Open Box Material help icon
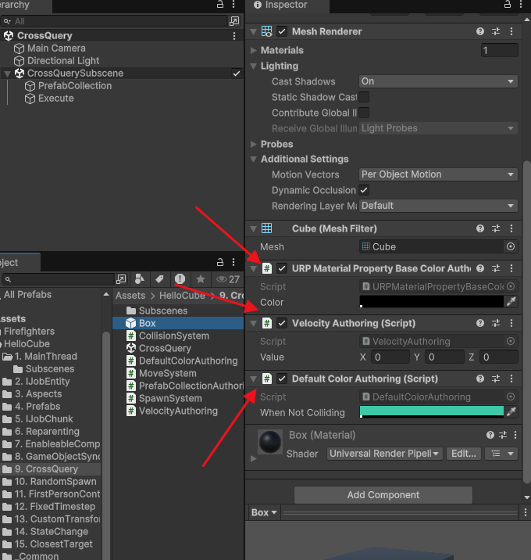The image size is (531, 560). tap(490, 435)
